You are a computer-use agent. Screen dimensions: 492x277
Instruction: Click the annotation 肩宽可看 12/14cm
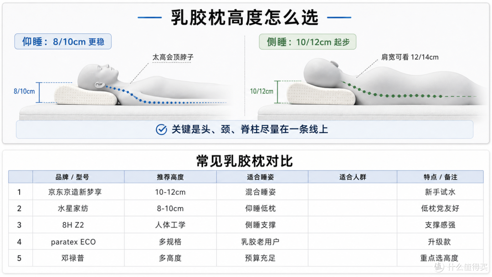point(410,57)
